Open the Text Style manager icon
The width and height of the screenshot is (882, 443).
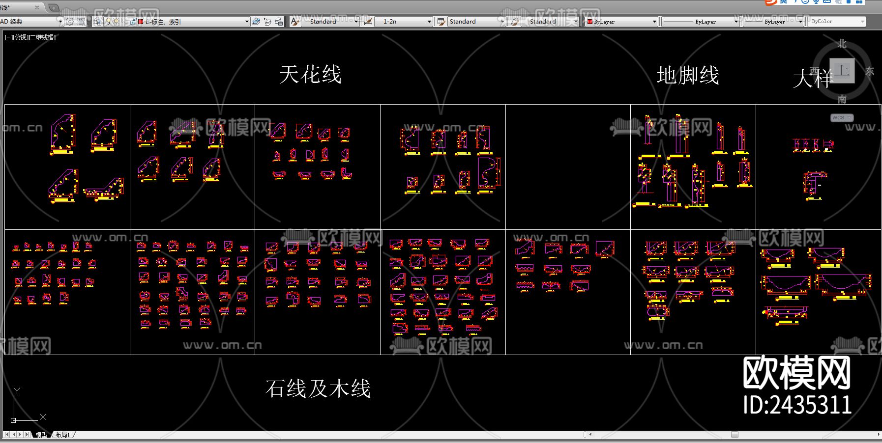[295, 22]
